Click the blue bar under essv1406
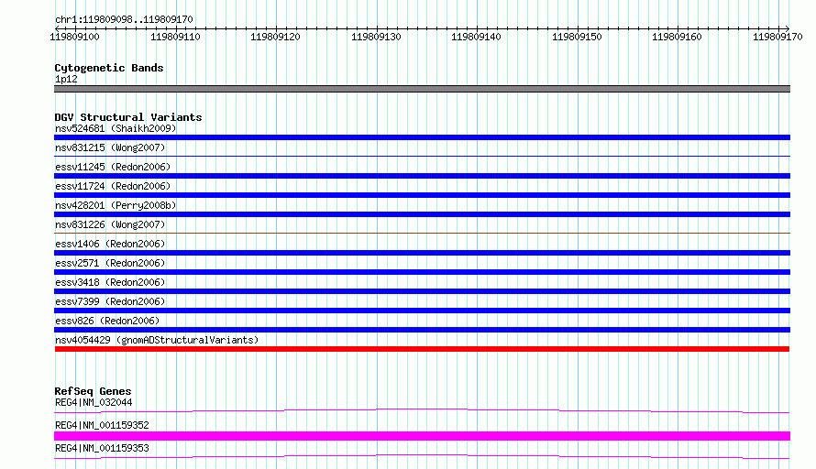816x469 pixels. pyautogui.click(x=422, y=253)
